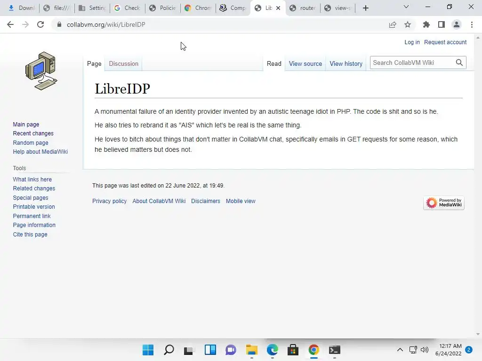Open the notification count badge
Screen dimensions: 482x361
(469, 350)
